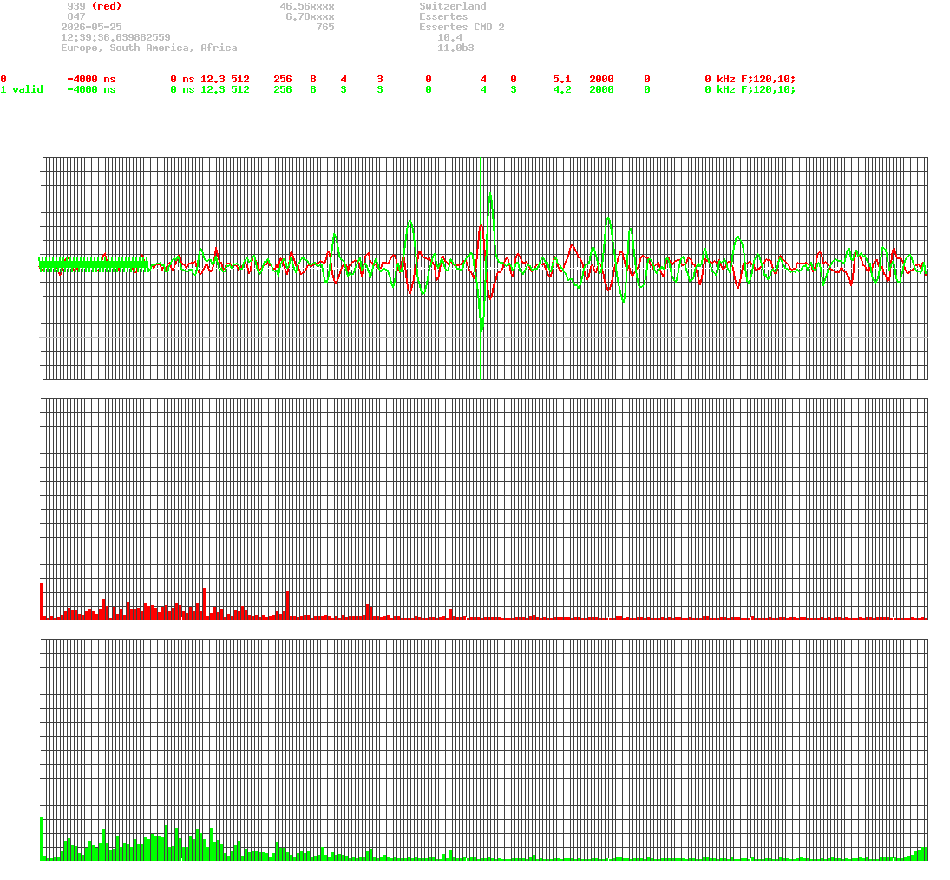The image size is (950, 880).
Task: Click the red row "12.3" value
Action: (x=213, y=80)
